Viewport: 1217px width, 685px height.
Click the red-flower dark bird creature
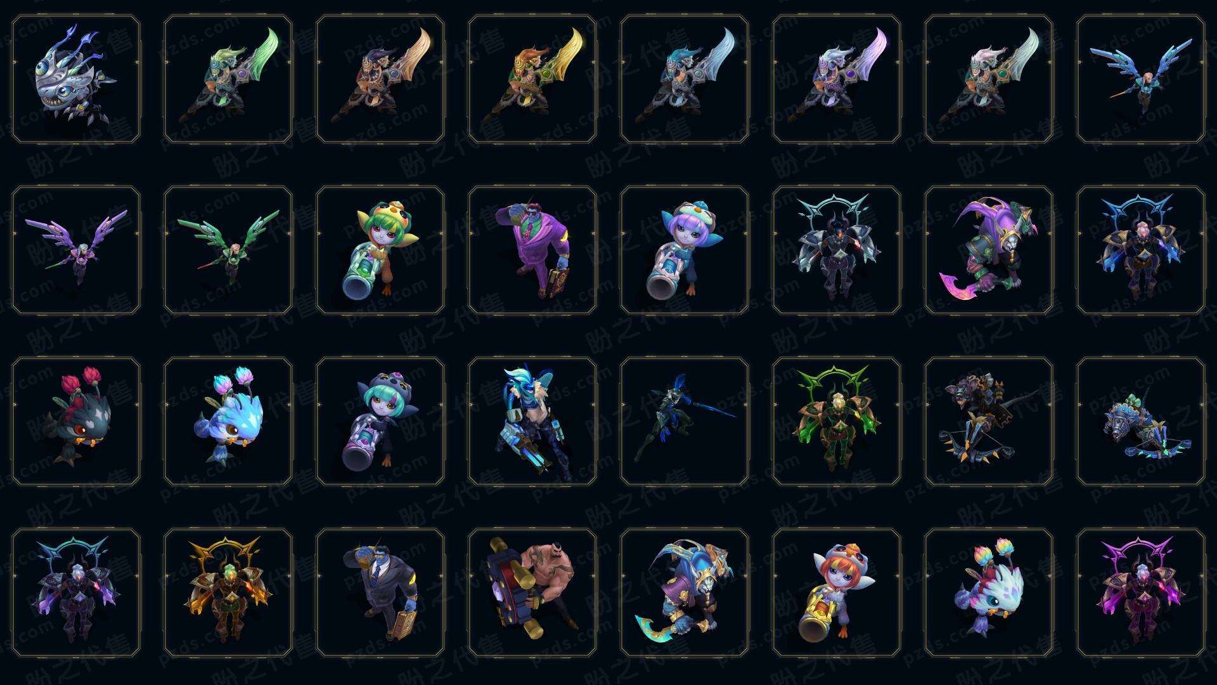(76, 421)
